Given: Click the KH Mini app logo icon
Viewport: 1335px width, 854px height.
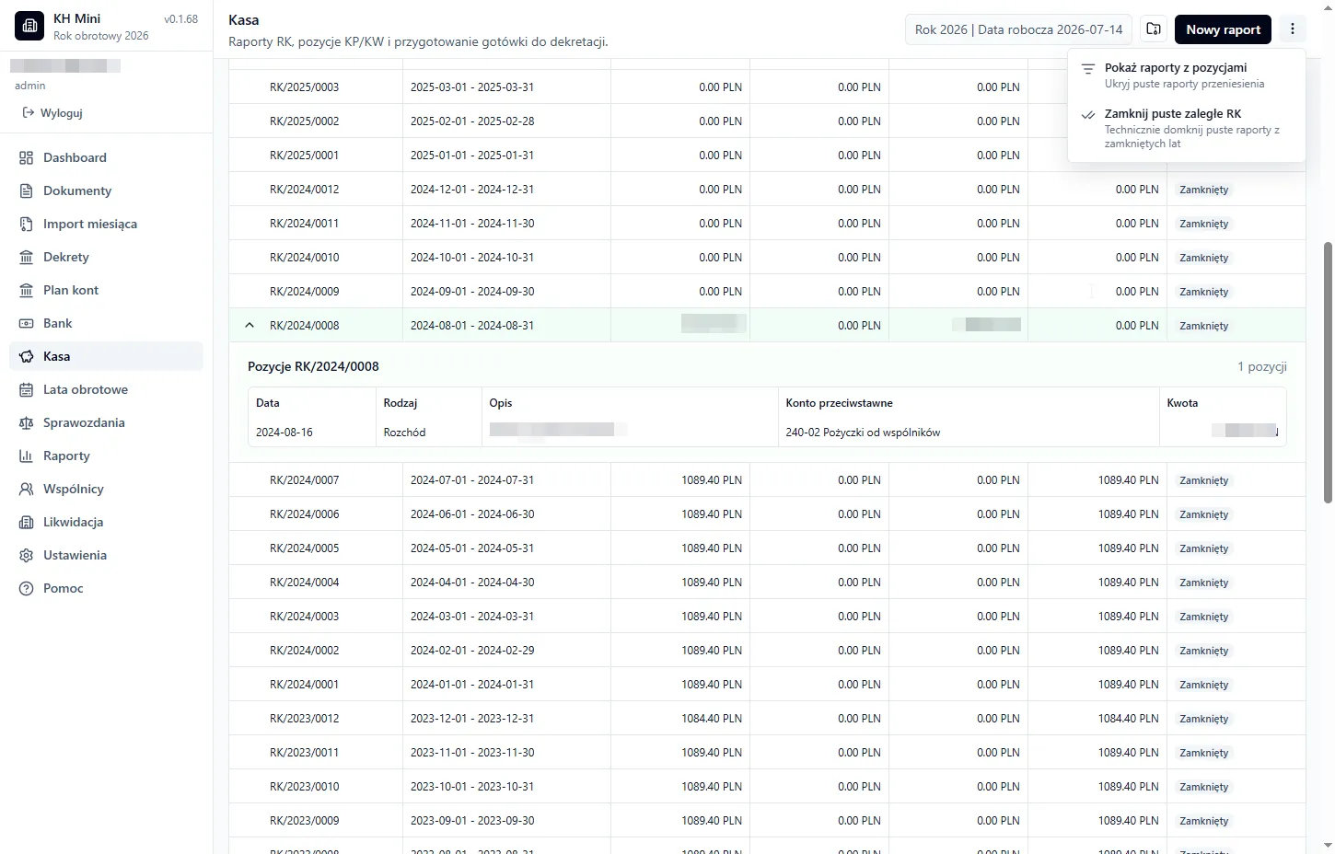Looking at the screenshot, I should [29, 27].
